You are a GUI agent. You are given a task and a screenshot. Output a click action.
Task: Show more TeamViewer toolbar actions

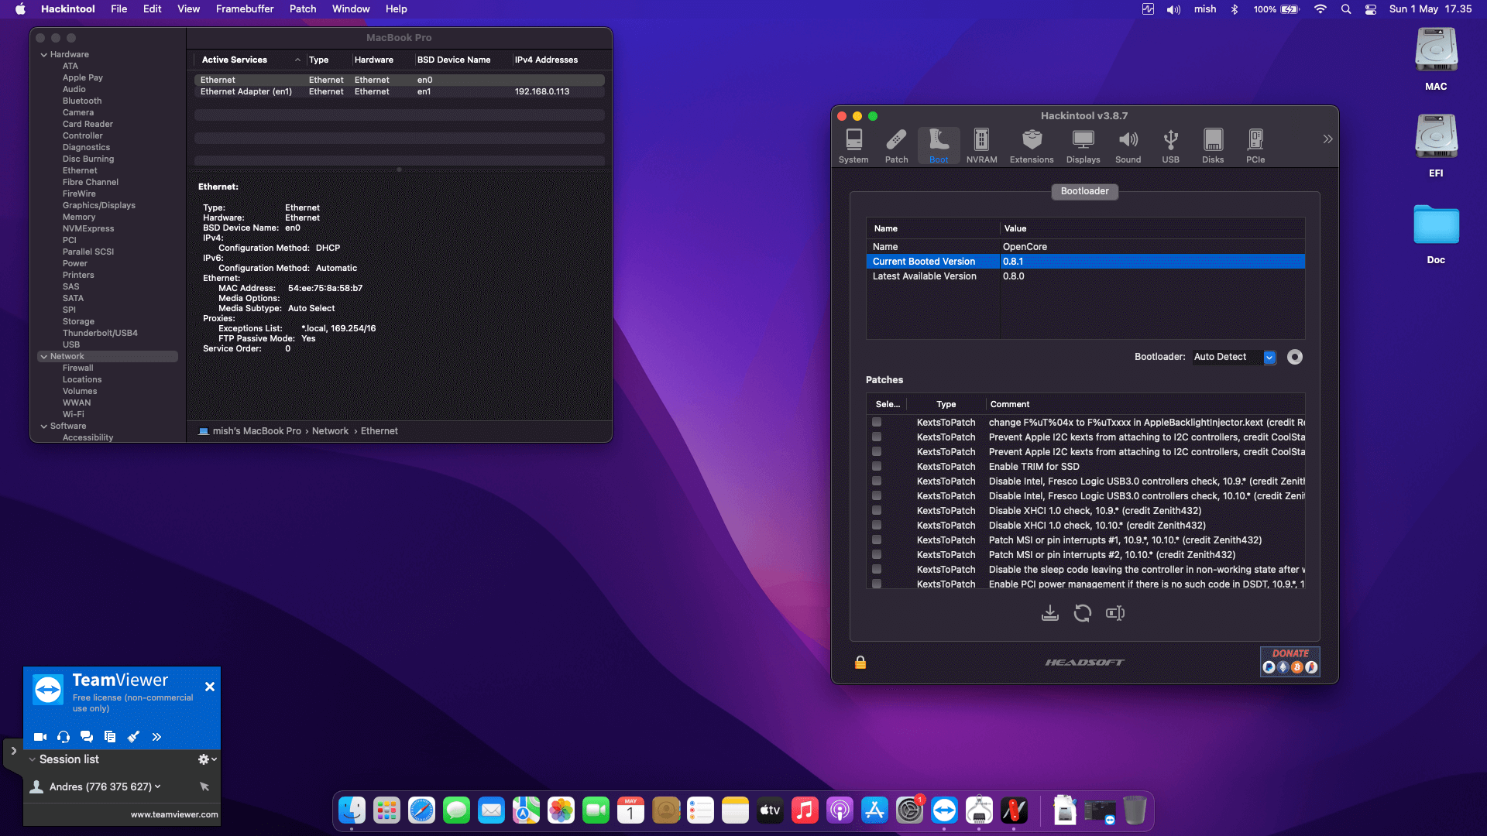pos(156,737)
